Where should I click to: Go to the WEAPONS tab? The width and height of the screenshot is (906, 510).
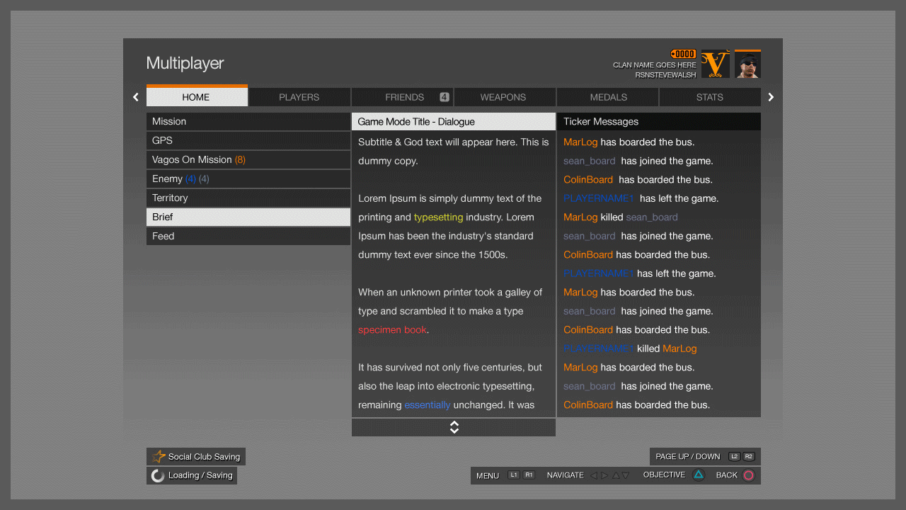coord(503,97)
